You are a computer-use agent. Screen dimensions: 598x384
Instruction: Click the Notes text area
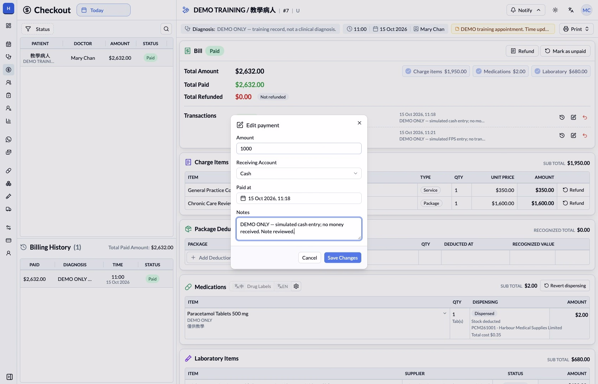coord(299,229)
